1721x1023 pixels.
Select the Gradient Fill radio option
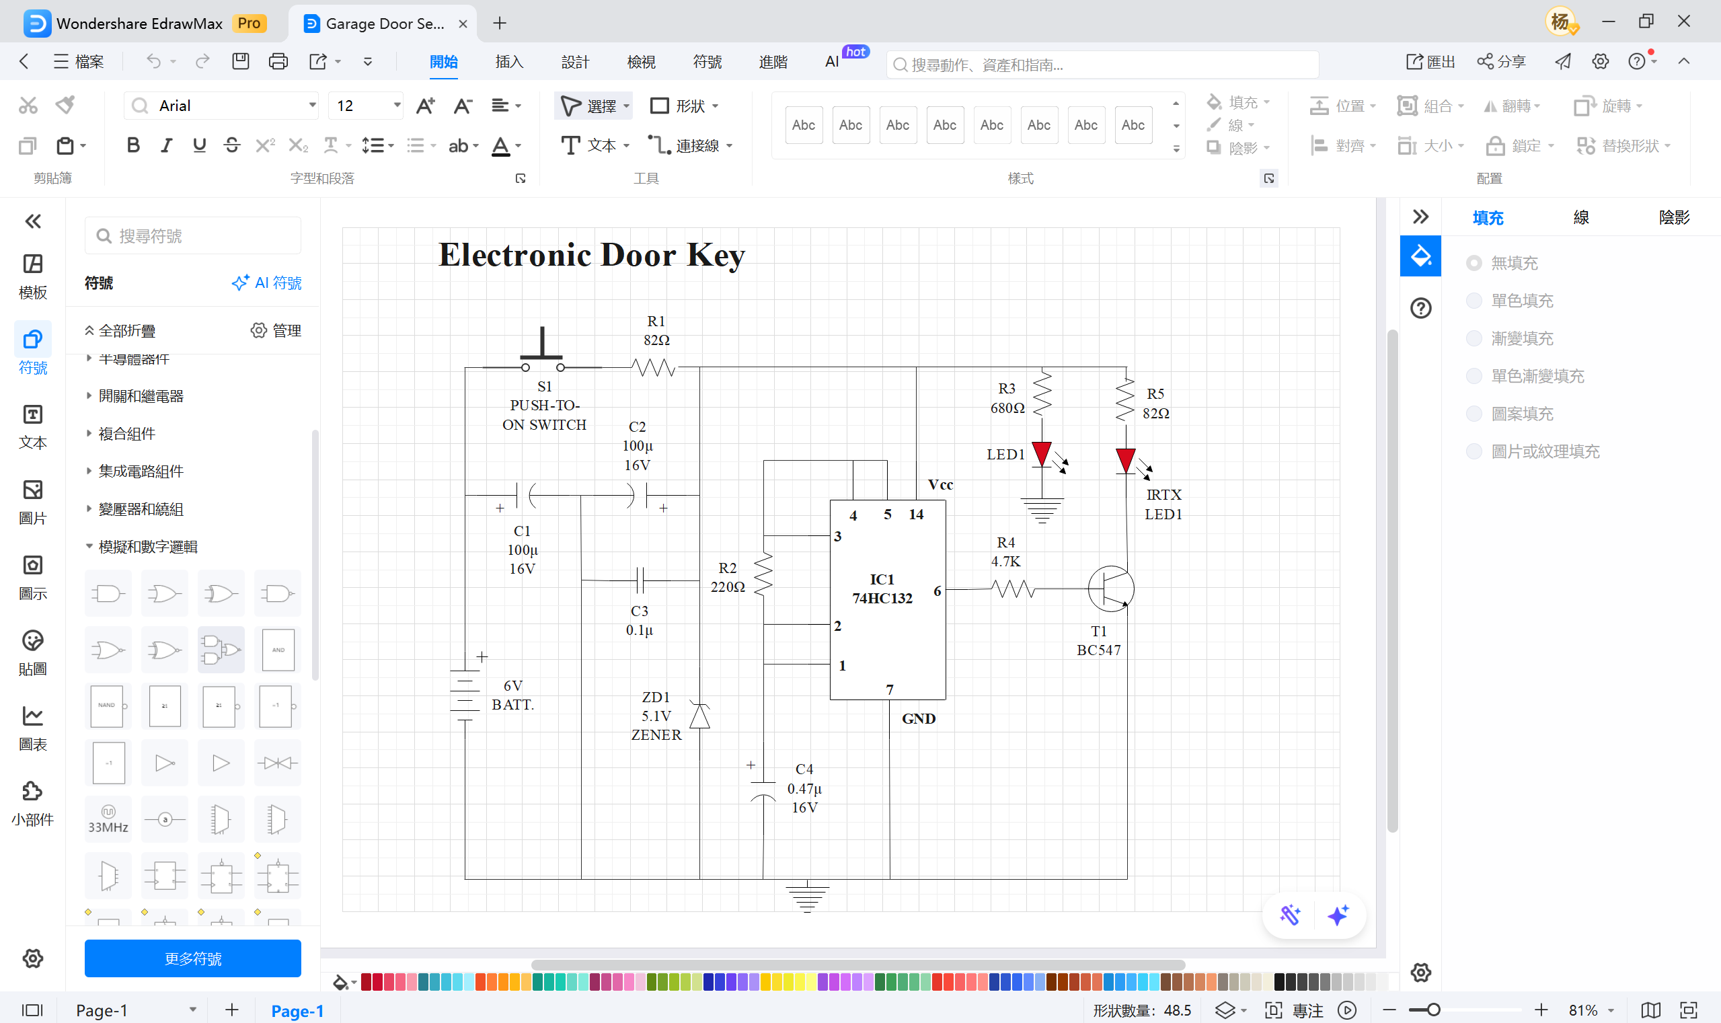(1474, 338)
